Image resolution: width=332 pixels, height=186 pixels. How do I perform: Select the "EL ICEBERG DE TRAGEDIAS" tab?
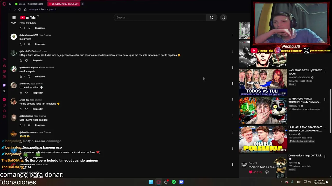[x=64, y=4]
